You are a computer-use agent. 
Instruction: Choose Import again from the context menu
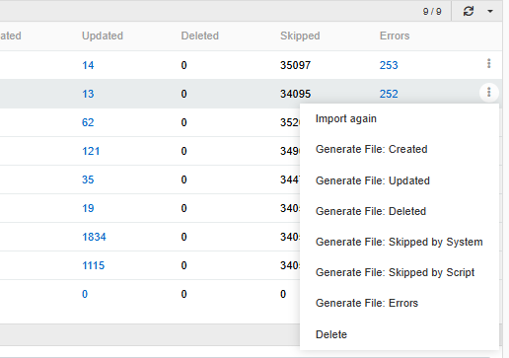(346, 118)
